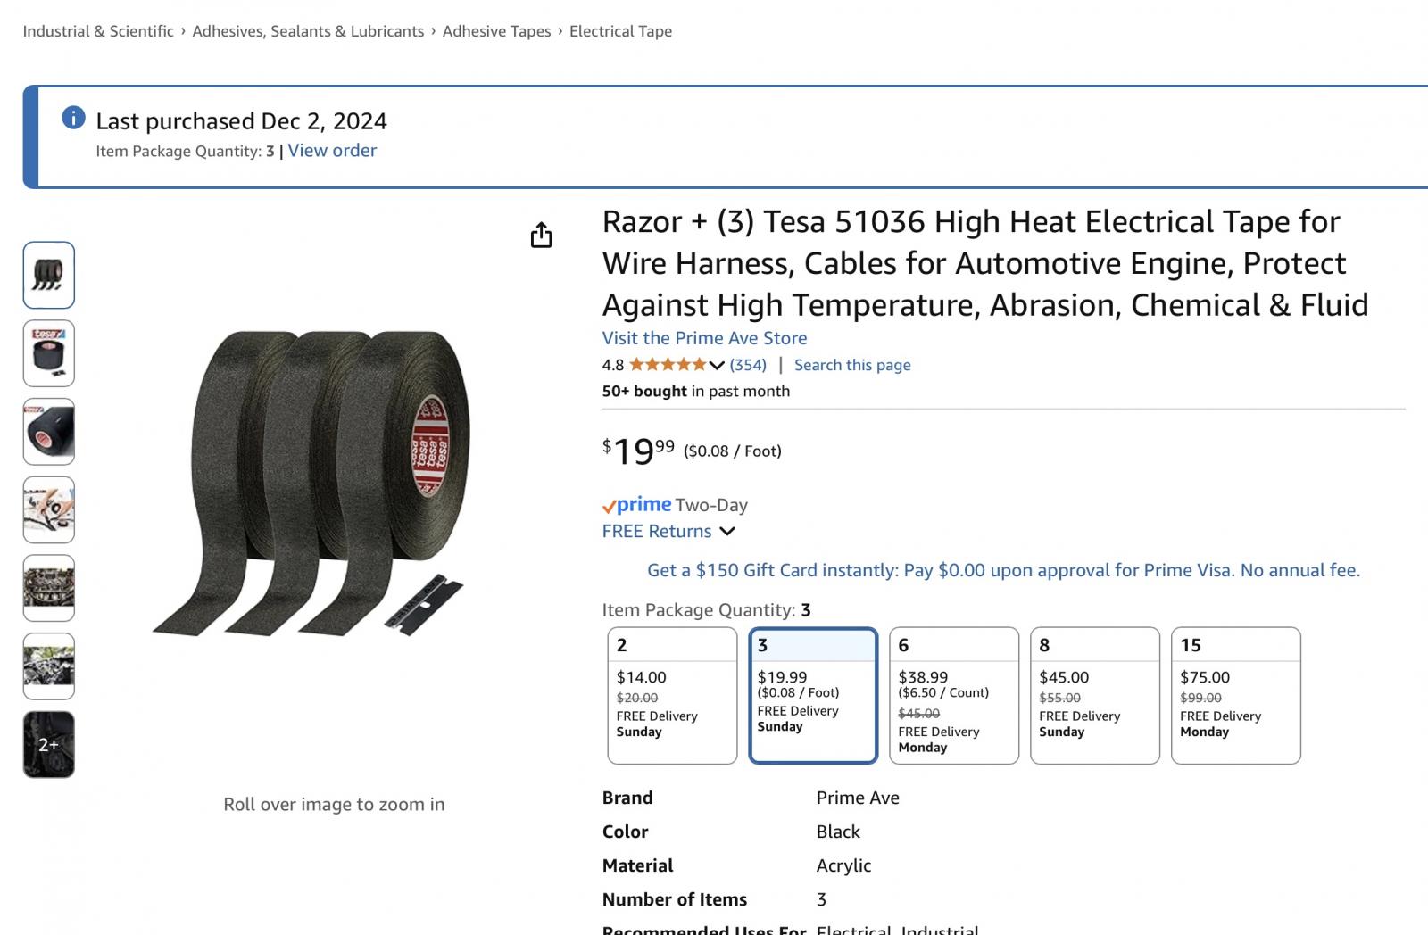
Task: Click the main product image of tapes
Action: [x=330, y=482]
